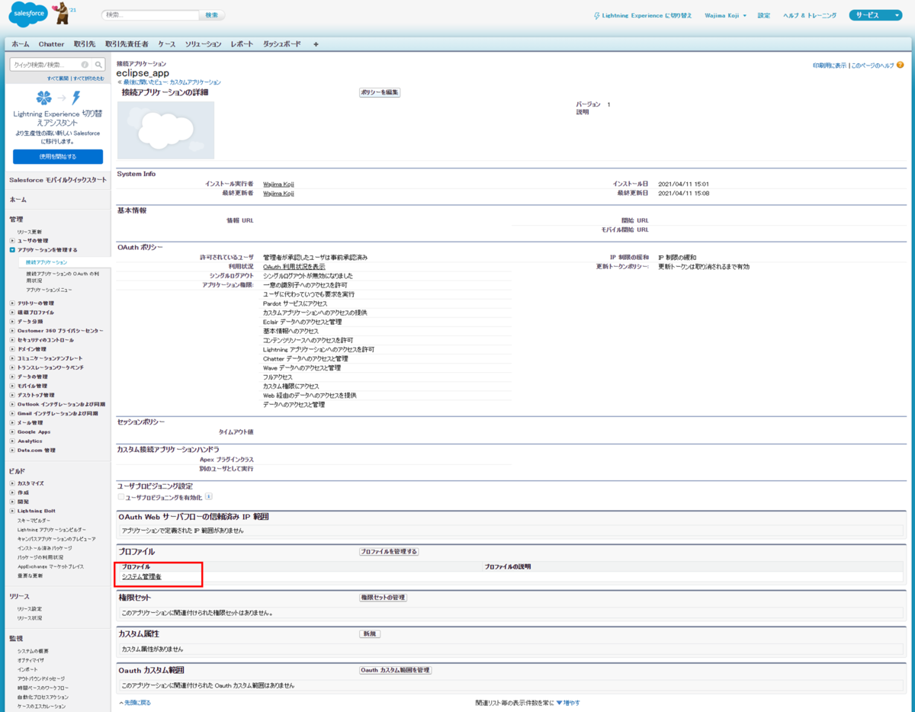Go to 取引先責任者 tab
Screen dimensions: 915x712
(x=127, y=44)
